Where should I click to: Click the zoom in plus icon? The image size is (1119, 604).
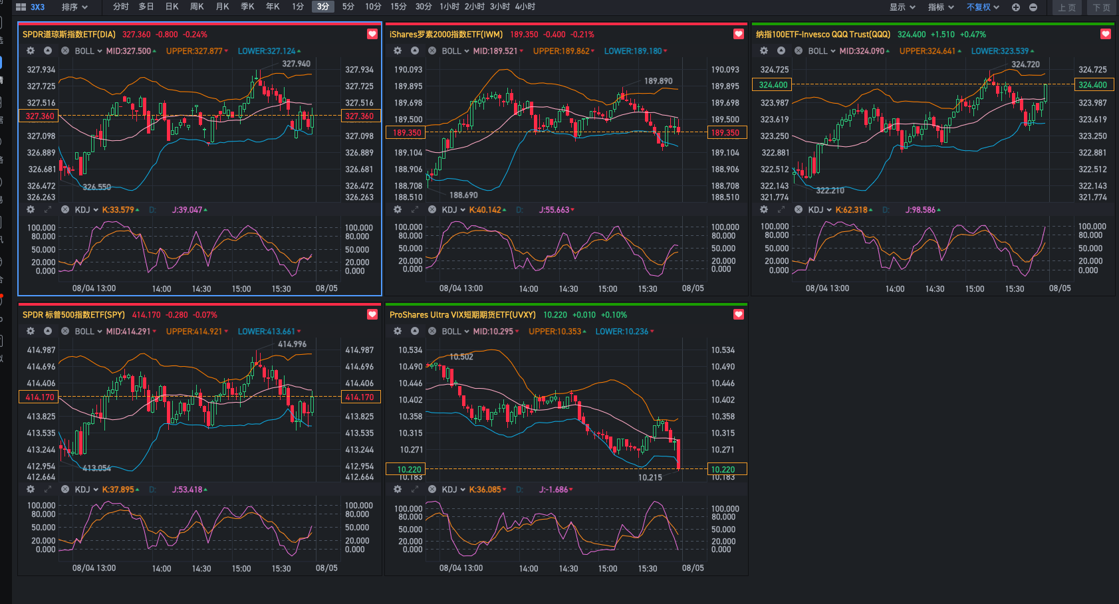pyautogui.click(x=1016, y=7)
